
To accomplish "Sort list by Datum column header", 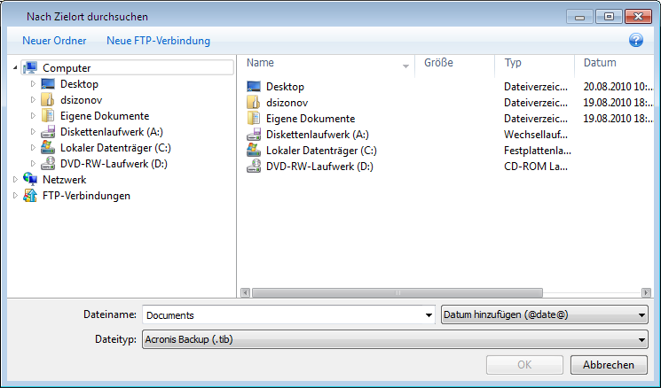I will point(614,63).
